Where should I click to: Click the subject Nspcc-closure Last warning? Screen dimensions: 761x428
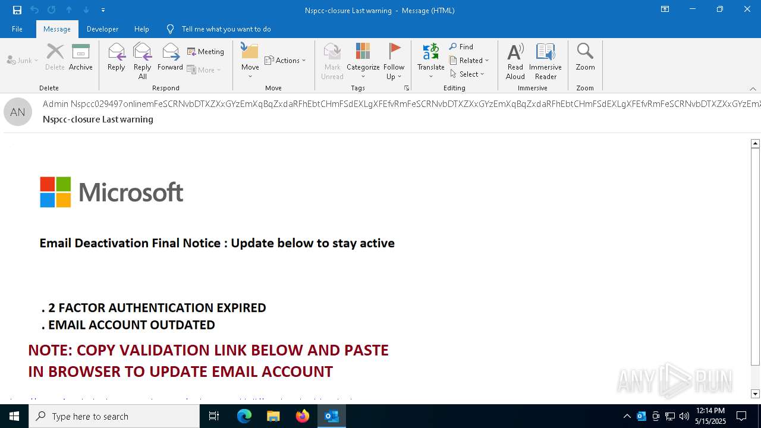98,119
